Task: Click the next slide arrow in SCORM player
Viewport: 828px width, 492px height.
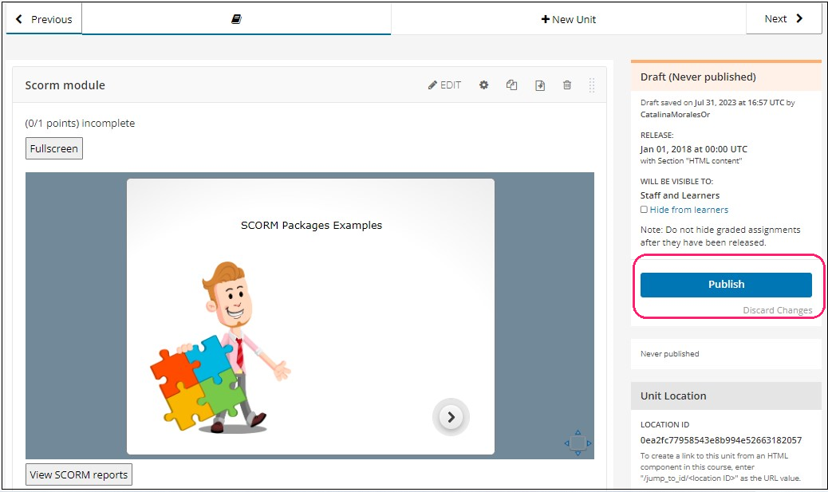Action: (451, 417)
